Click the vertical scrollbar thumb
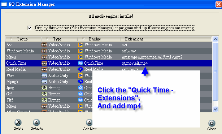 [x=216, y=71]
